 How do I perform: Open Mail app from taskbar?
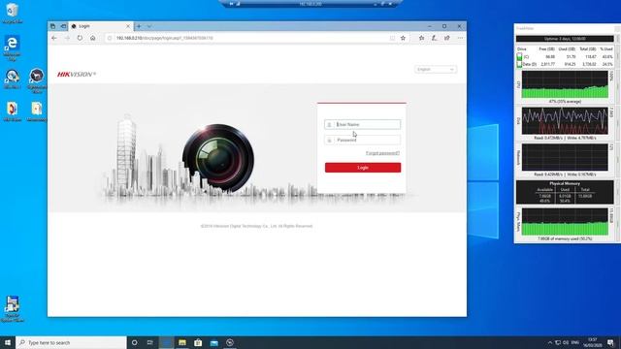click(x=213, y=342)
